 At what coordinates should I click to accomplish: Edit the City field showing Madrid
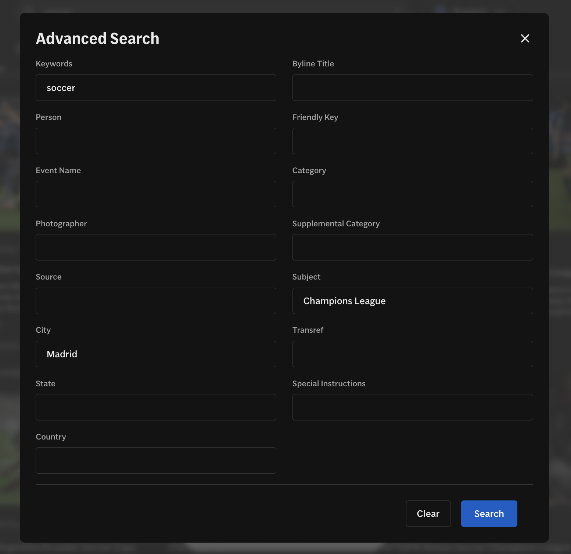point(156,354)
